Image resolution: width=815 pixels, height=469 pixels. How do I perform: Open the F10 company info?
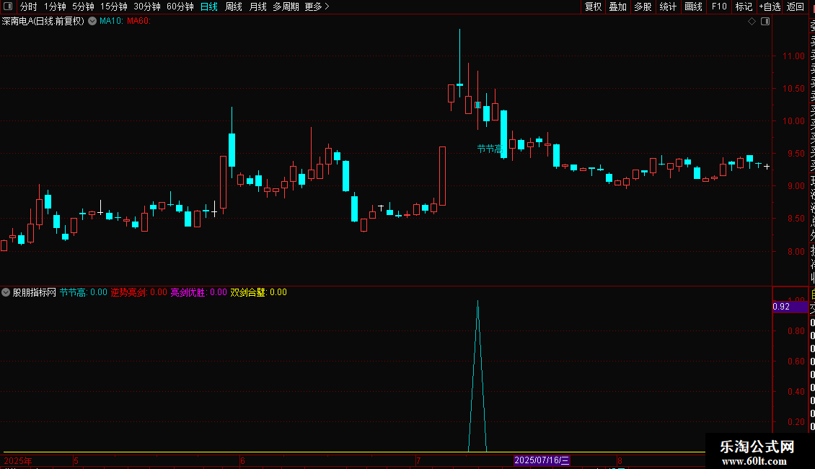[x=719, y=6]
